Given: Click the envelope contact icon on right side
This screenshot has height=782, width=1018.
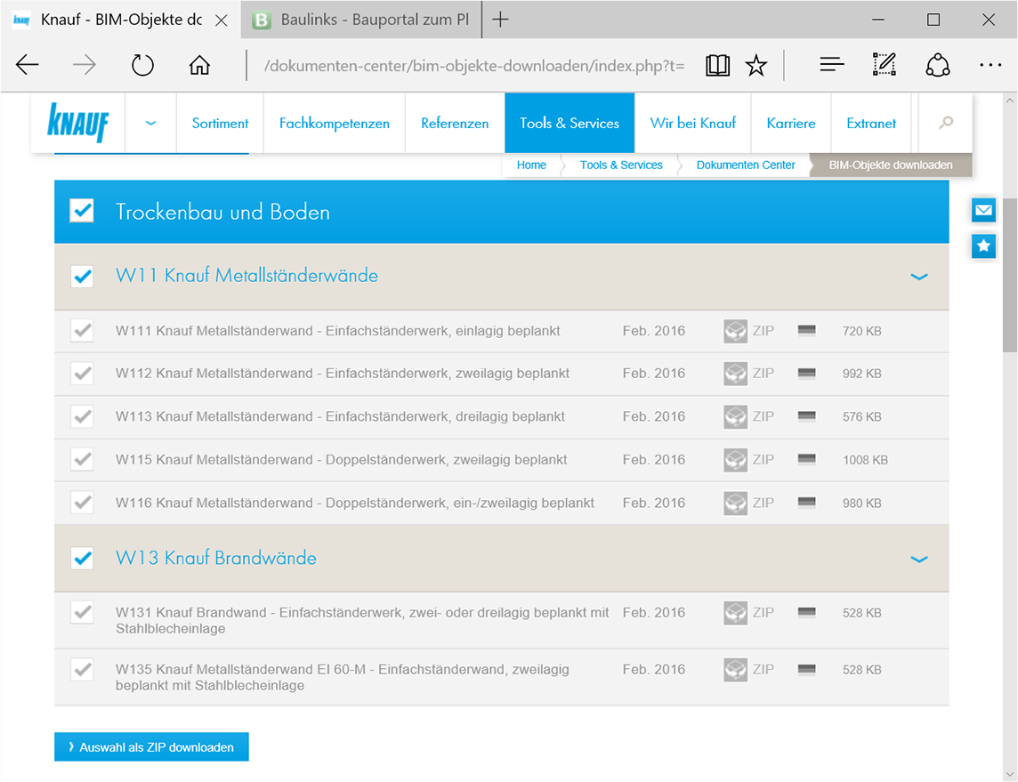Looking at the screenshot, I should (983, 210).
